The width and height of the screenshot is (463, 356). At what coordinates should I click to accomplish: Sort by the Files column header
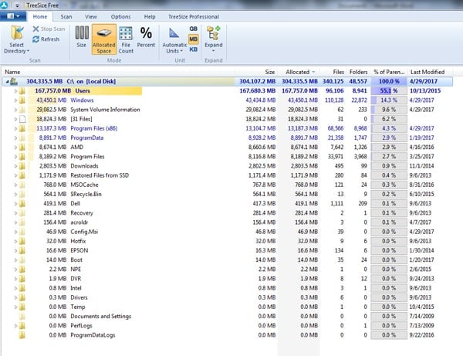click(333, 72)
